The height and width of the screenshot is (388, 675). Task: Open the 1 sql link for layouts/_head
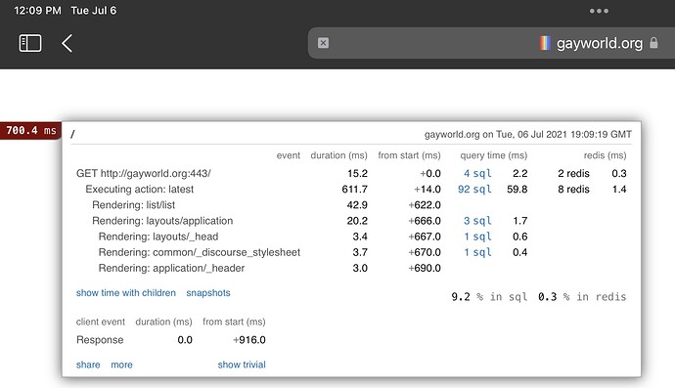(x=477, y=237)
